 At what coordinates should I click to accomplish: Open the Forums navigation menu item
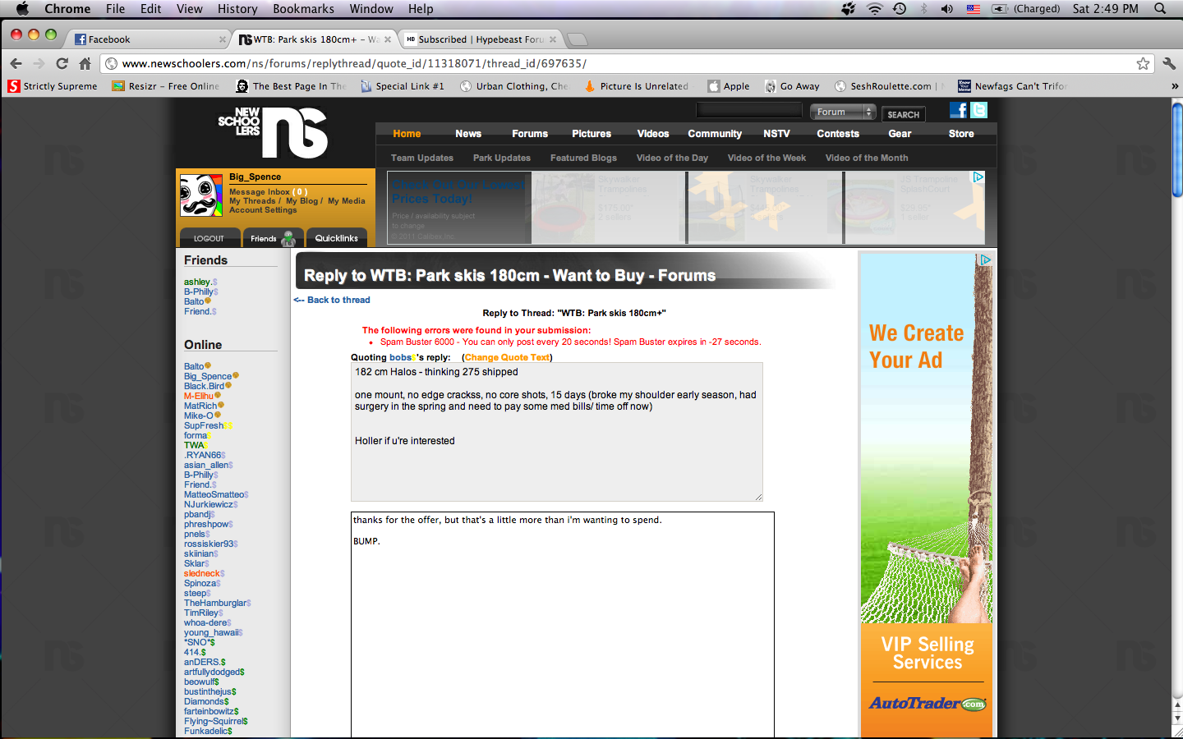[x=529, y=134]
